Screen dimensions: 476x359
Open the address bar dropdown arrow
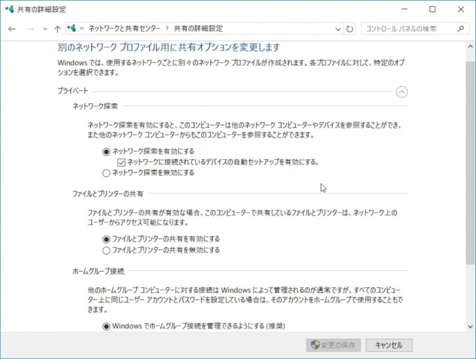[x=337, y=29]
